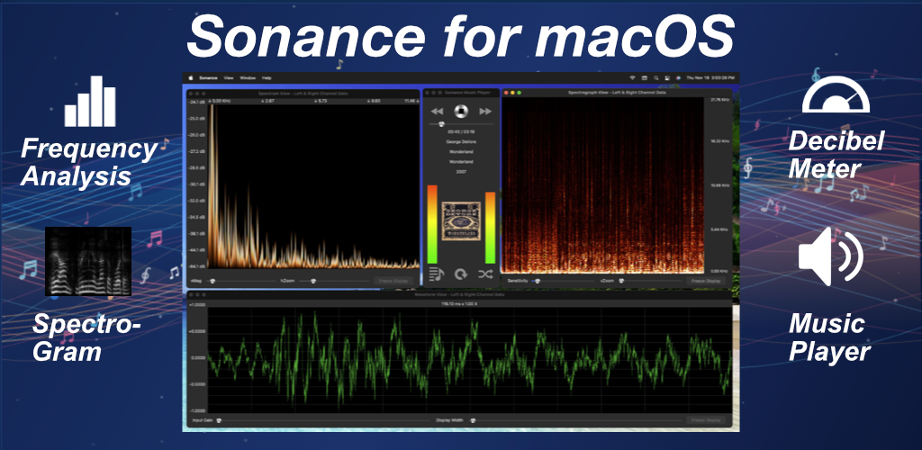Image resolution: width=922 pixels, height=450 pixels.
Task: Open the Sonance menu in menu bar
Action: click(x=208, y=77)
